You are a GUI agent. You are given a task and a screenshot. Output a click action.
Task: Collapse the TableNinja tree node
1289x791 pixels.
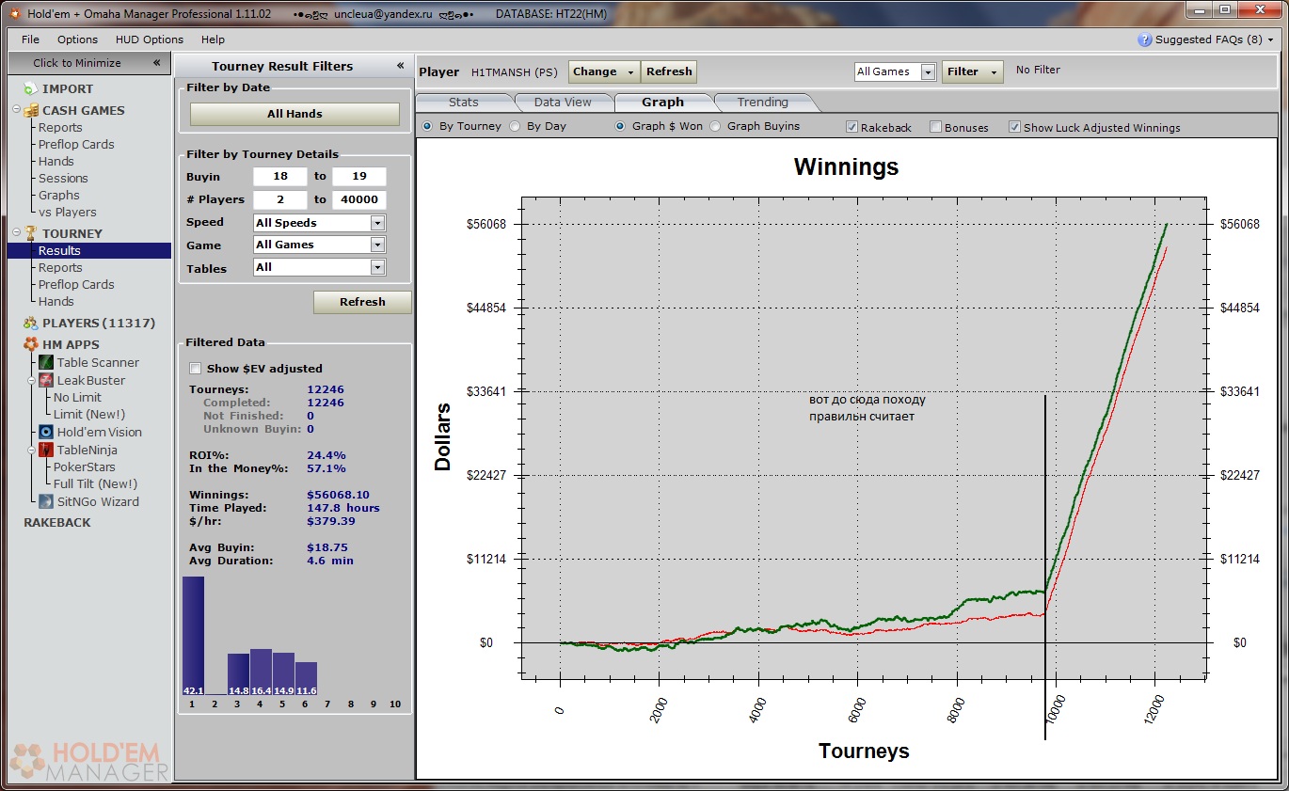pyautogui.click(x=32, y=451)
